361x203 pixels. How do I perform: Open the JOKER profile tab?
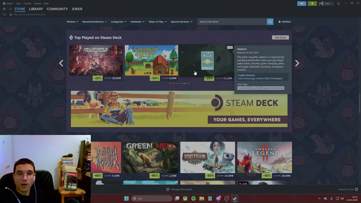pyautogui.click(x=77, y=9)
